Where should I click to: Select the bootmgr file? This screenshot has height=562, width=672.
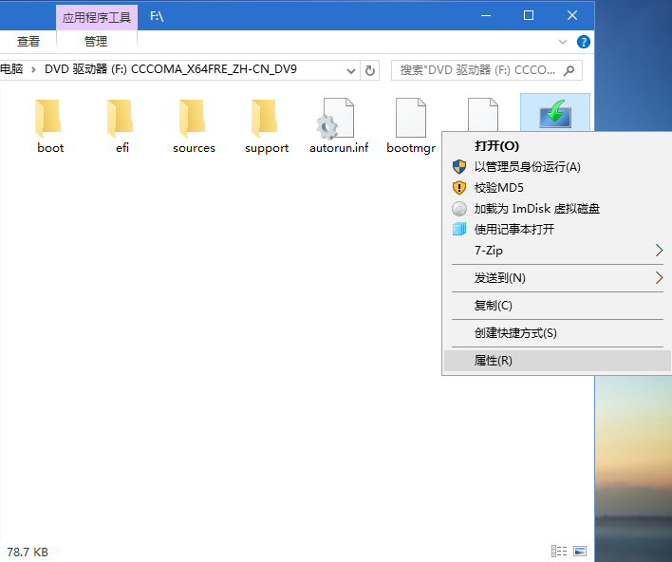[x=411, y=125]
